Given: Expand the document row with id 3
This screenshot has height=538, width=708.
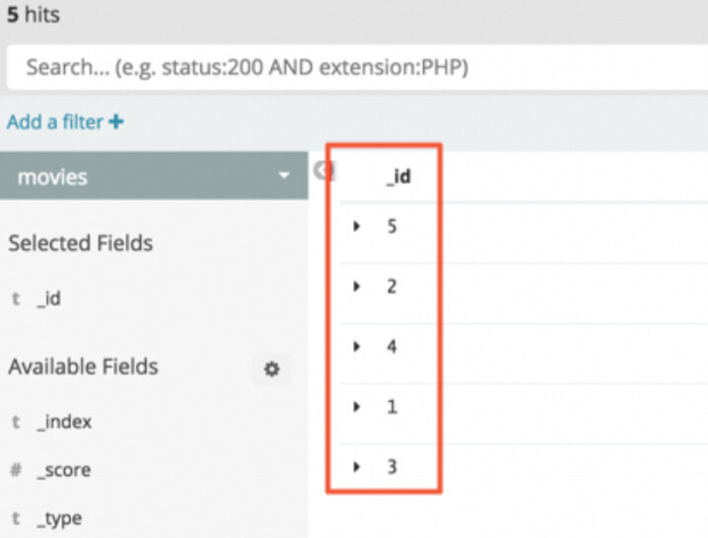Looking at the screenshot, I should (x=357, y=467).
